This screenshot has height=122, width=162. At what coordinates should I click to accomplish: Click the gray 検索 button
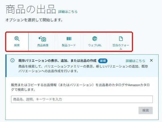[146, 110]
